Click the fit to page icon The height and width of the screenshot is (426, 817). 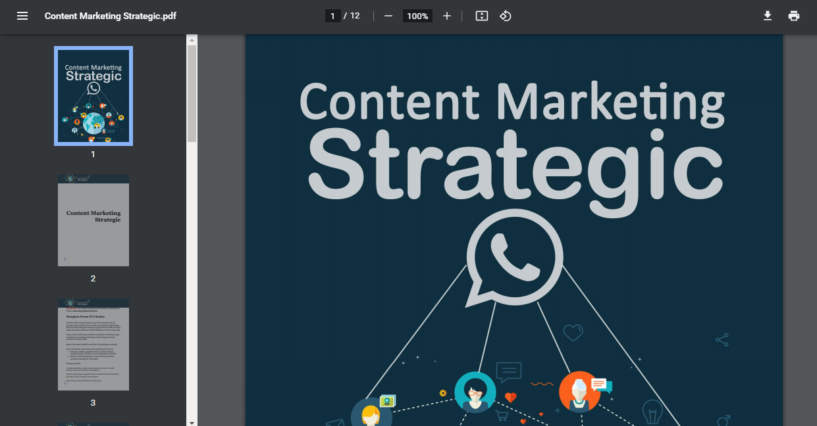coord(482,16)
